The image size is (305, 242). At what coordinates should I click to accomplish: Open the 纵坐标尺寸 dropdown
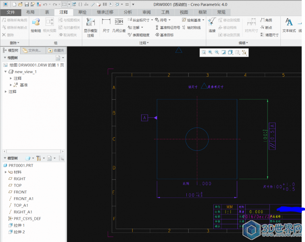coord(152,20)
